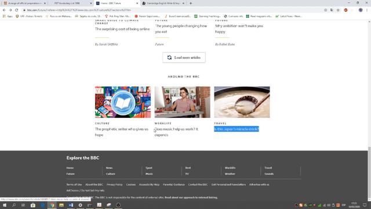Open Advertise with us footer link

[x=259, y=185]
